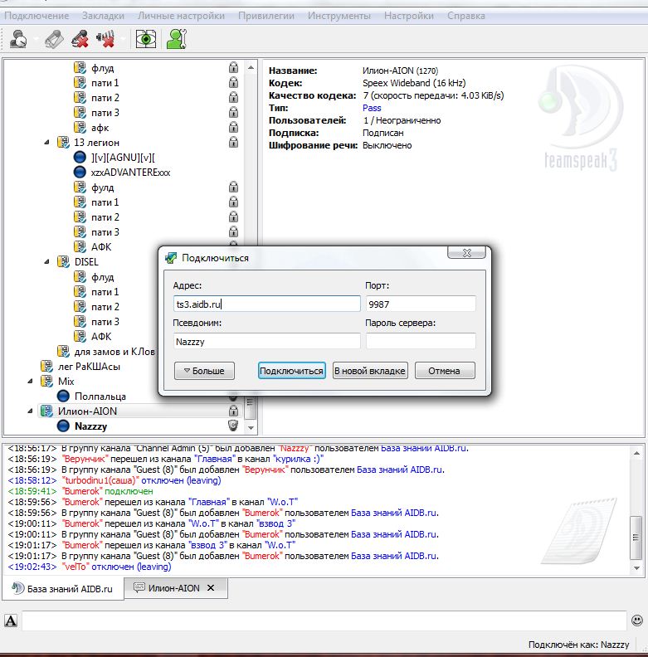Open the Инструменты menu
648x657 pixels.
339,16
